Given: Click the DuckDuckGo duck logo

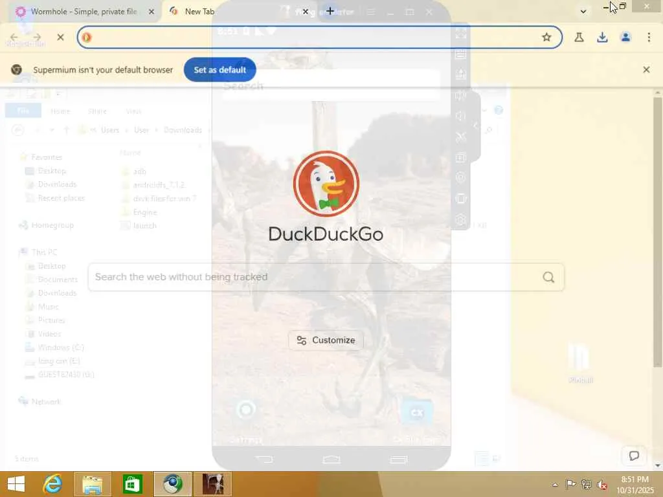Looking at the screenshot, I should pos(326,184).
